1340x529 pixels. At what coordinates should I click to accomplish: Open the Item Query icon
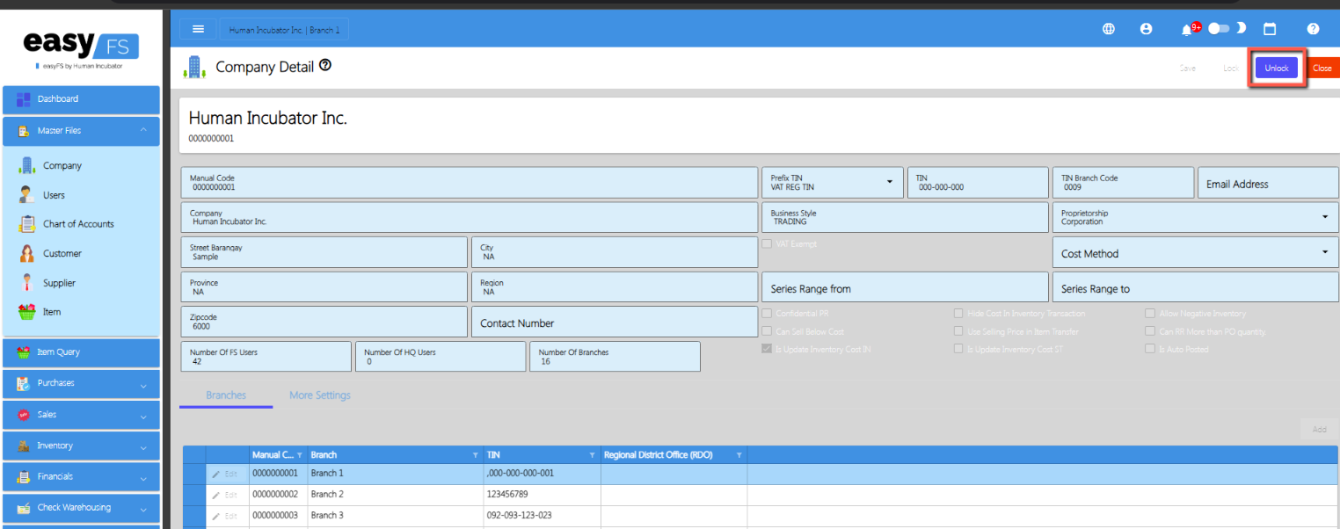24,352
